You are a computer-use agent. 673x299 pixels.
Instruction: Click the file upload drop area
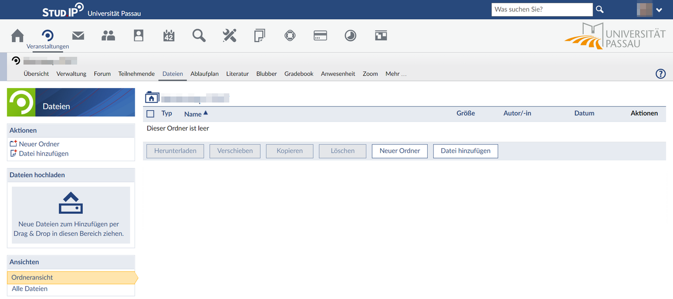pos(71,214)
